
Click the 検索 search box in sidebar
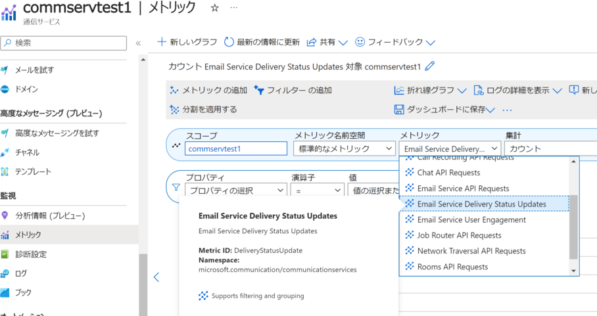(64, 43)
